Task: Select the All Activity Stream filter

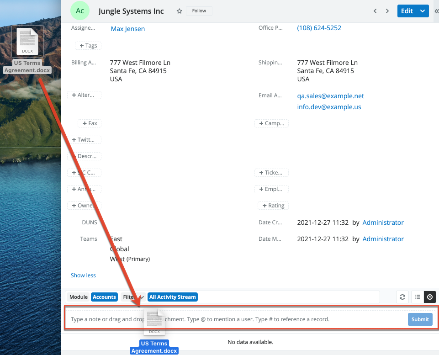Action: 173,297
